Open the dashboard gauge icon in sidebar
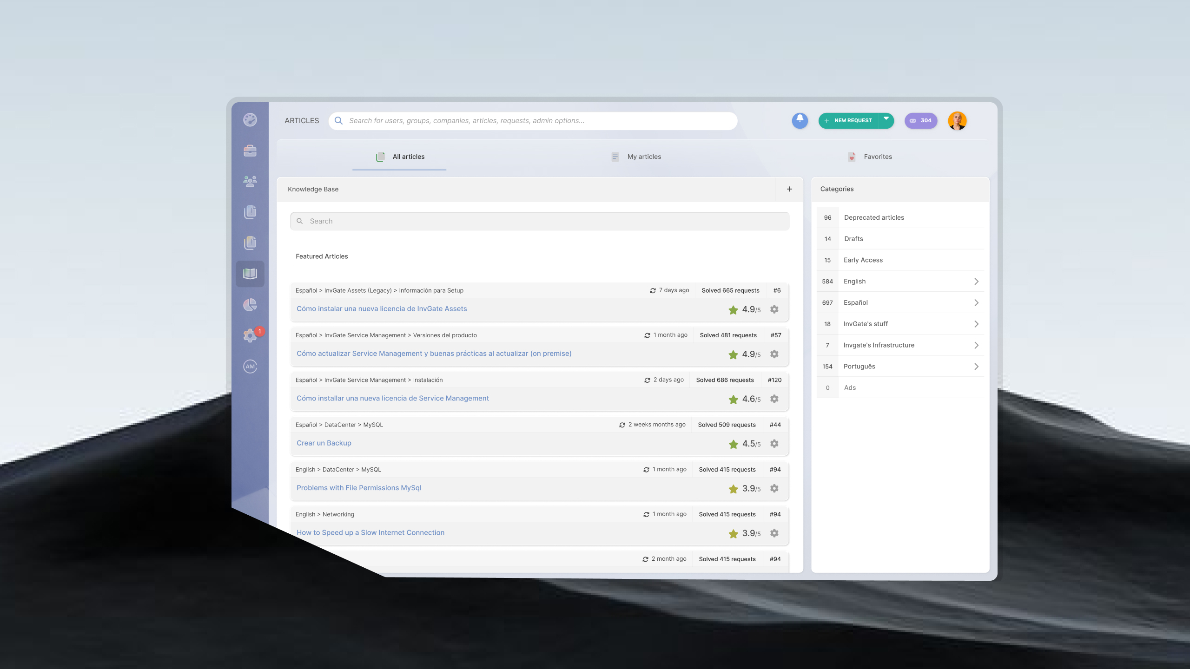The height and width of the screenshot is (669, 1190). point(250,120)
